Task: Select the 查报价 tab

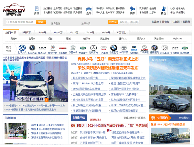Action: point(124,22)
